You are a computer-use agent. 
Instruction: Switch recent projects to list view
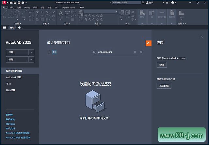tap(49, 52)
